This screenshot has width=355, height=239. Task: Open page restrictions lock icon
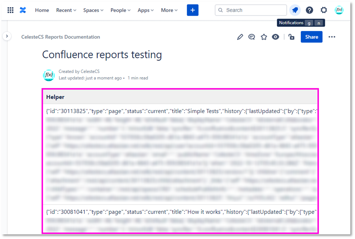(291, 37)
